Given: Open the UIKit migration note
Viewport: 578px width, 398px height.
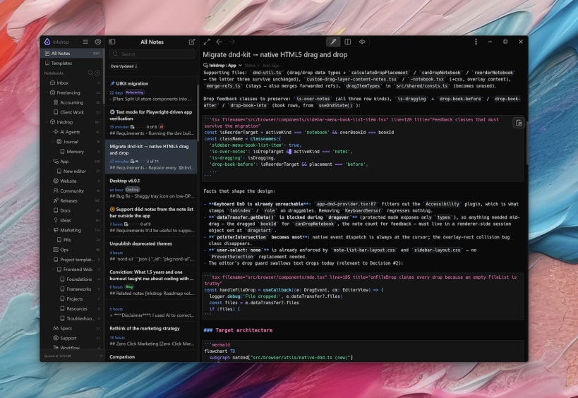Looking at the screenshot, I should [x=151, y=91].
